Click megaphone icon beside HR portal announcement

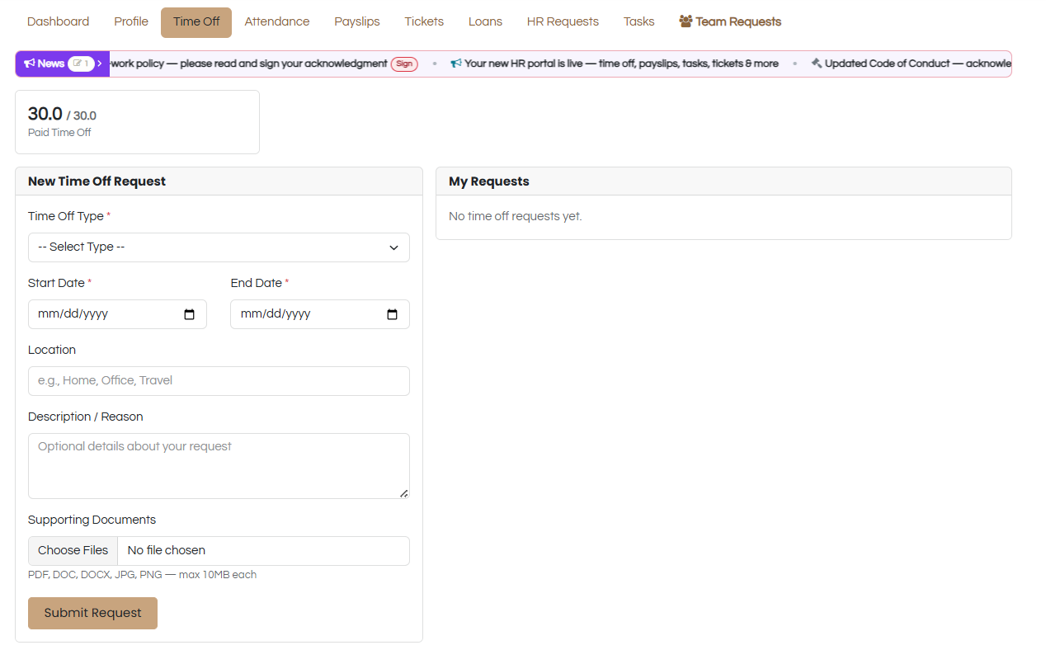(x=455, y=64)
